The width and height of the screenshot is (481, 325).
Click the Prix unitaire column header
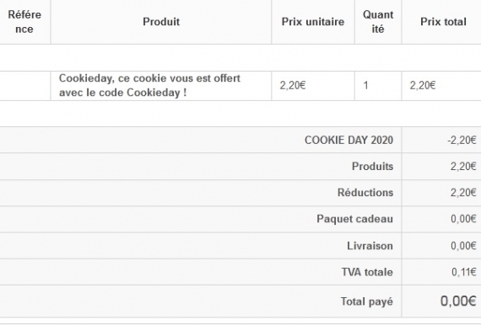(313, 22)
